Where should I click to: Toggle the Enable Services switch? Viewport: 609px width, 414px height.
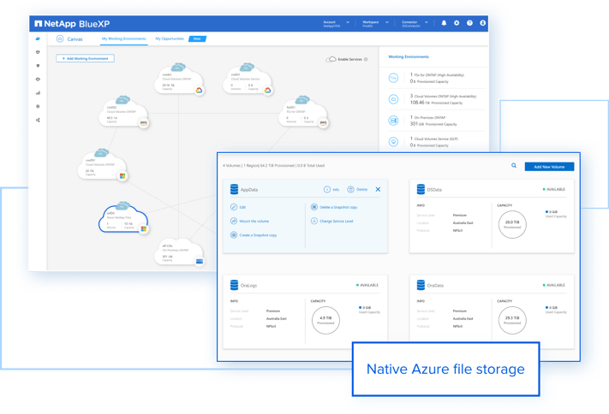[x=332, y=59]
